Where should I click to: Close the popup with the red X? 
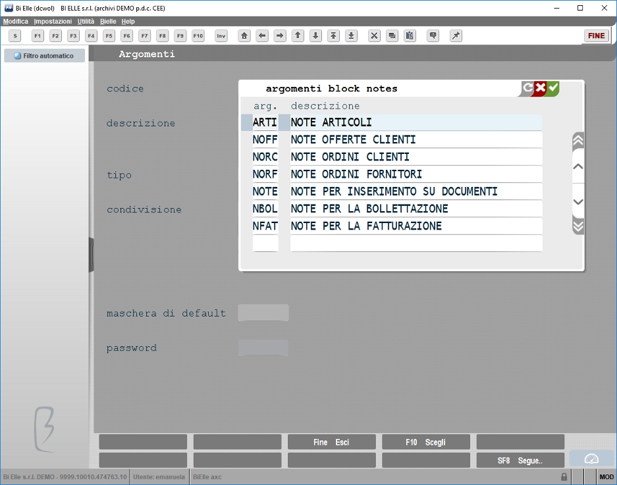click(x=540, y=88)
